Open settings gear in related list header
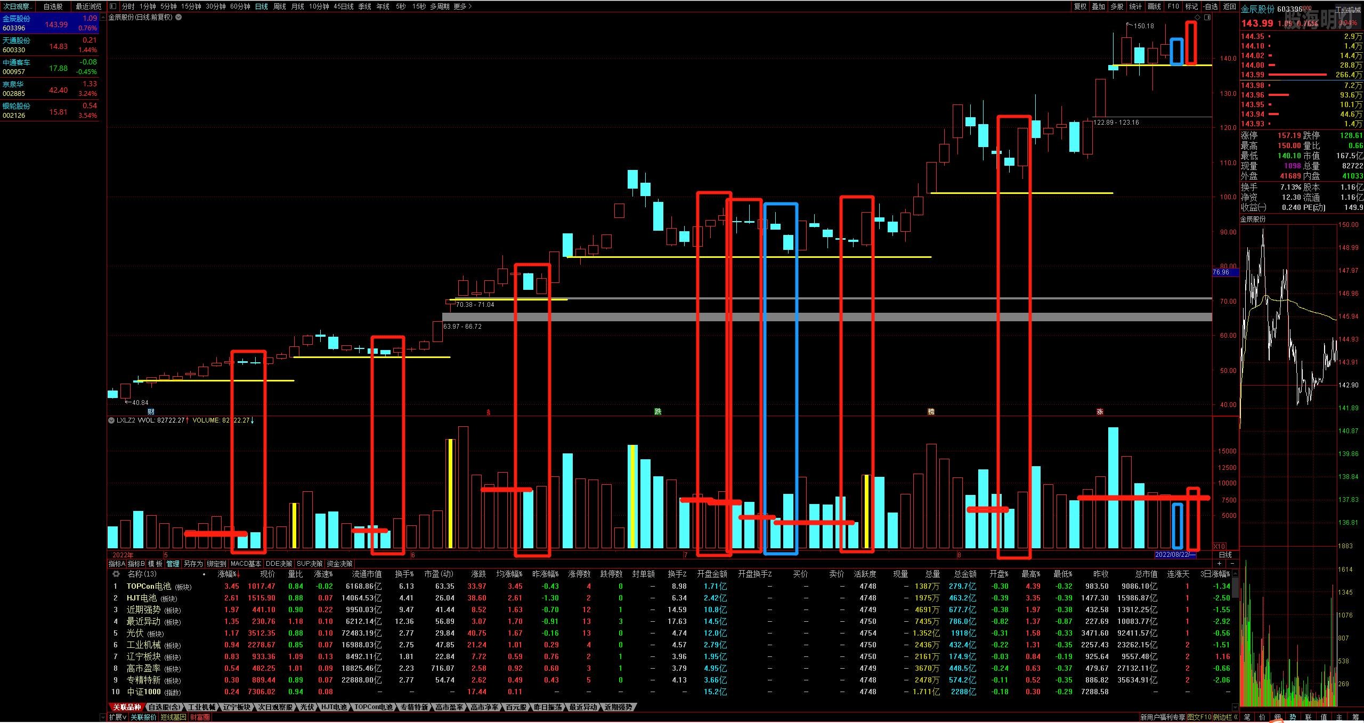The width and height of the screenshot is (1364, 723). (x=116, y=574)
